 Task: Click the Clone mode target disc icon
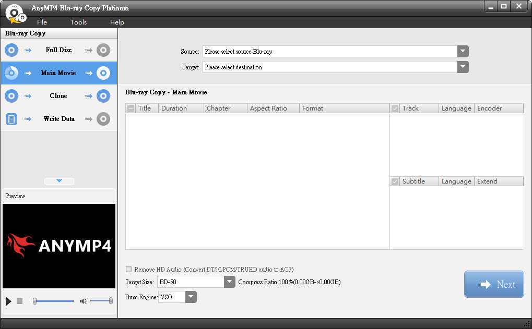(103, 96)
